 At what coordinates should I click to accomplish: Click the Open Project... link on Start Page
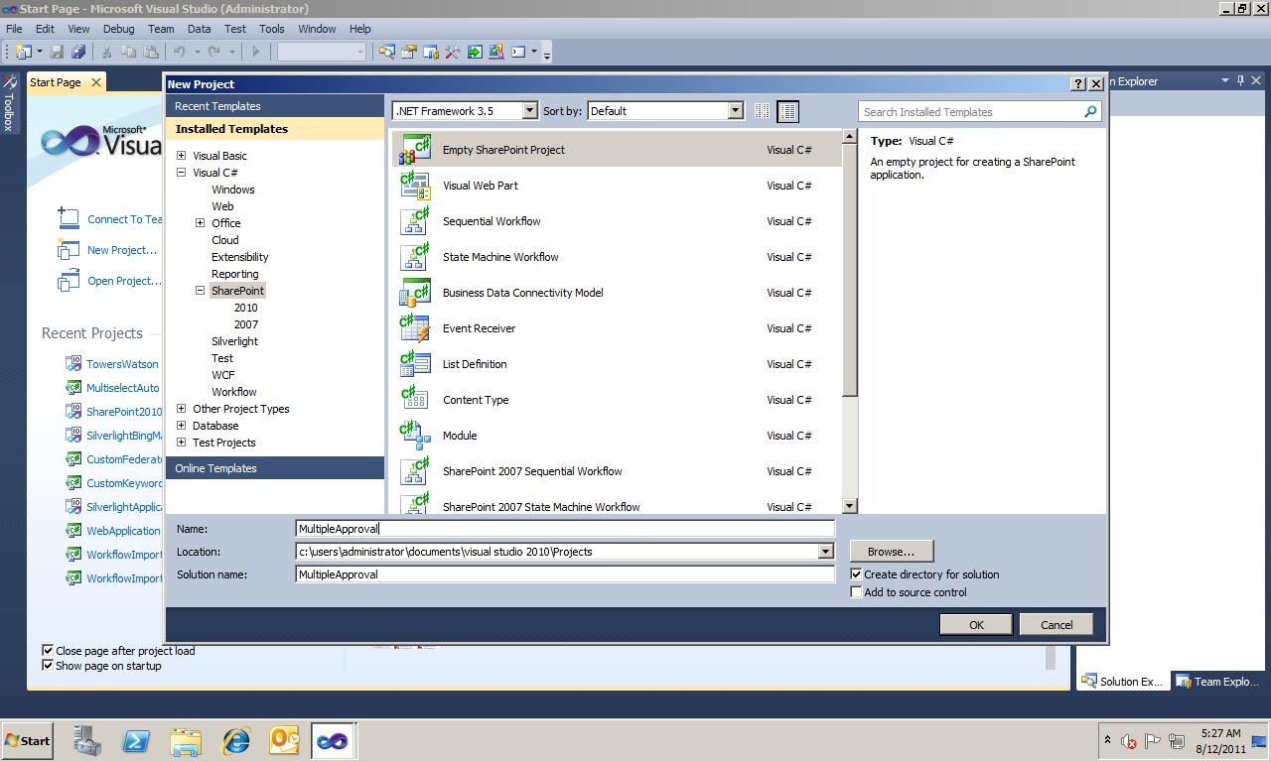[124, 281]
